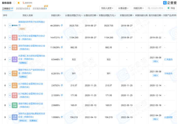Switch to 历史股东信息 2 tab
Viewport: 178px width, 124px height.
pyautogui.click(x=23, y=8)
